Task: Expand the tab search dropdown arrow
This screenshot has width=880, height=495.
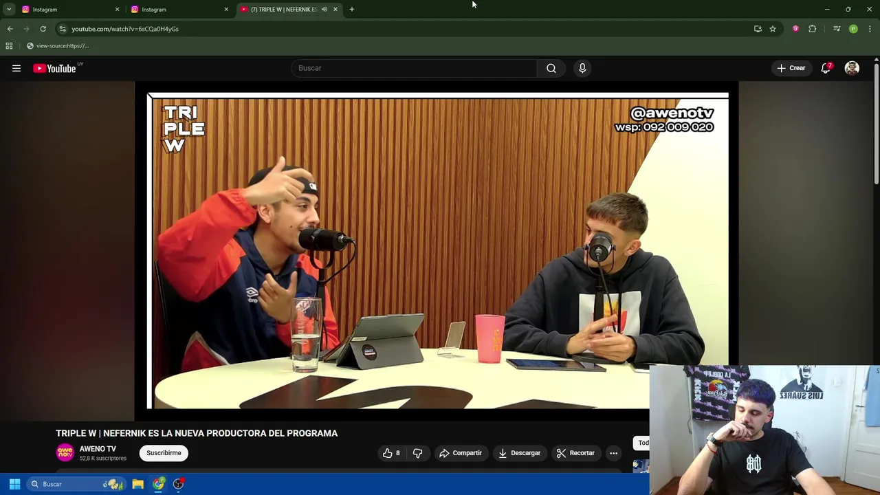Action: click(x=9, y=10)
